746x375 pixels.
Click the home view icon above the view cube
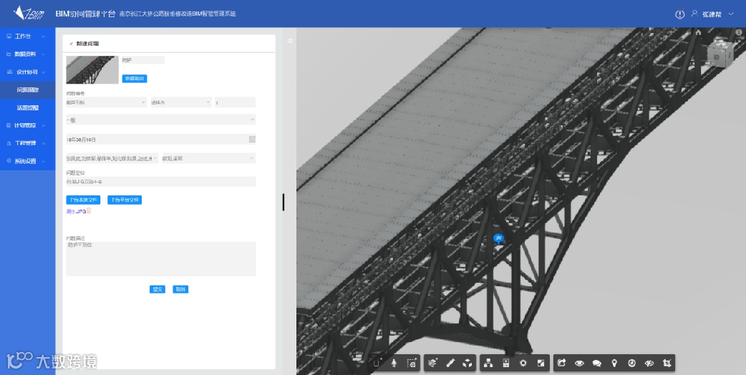pos(698,32)
